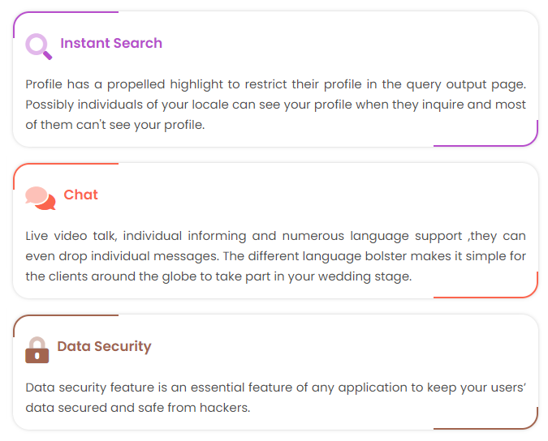The image size is (548, 441).
Task: Click the Instant Search description paragraph
Action: pyautogui.click(x=275, y=105)
